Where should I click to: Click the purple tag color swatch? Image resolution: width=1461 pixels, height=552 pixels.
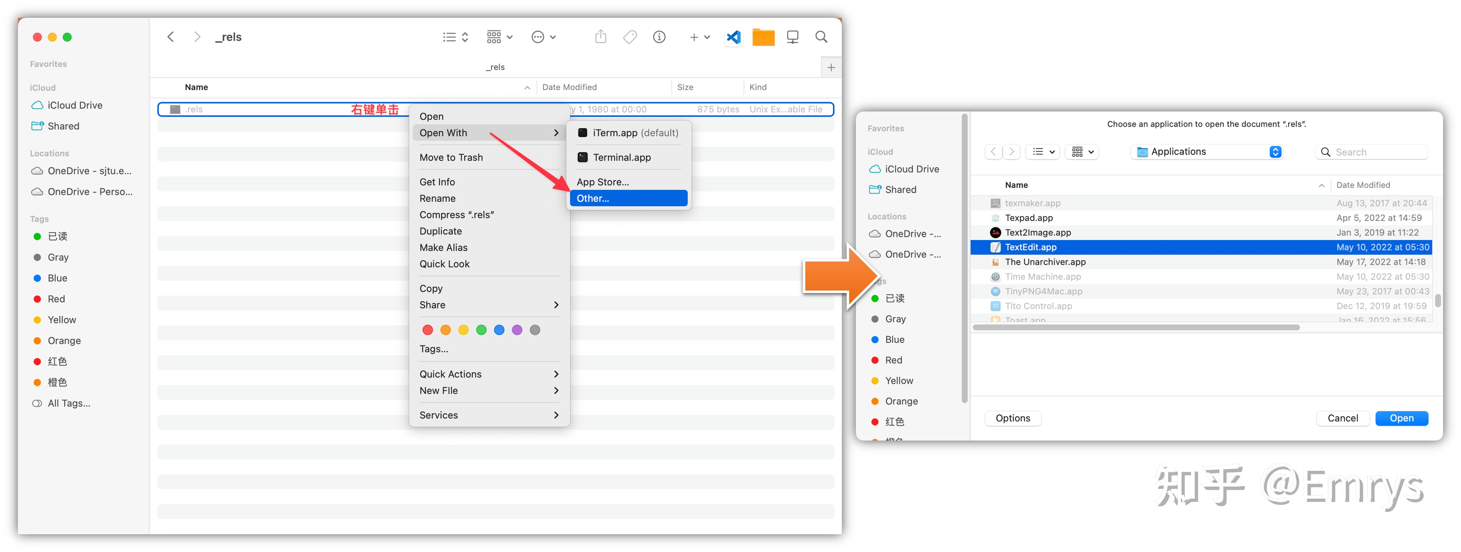pos(517,330)
